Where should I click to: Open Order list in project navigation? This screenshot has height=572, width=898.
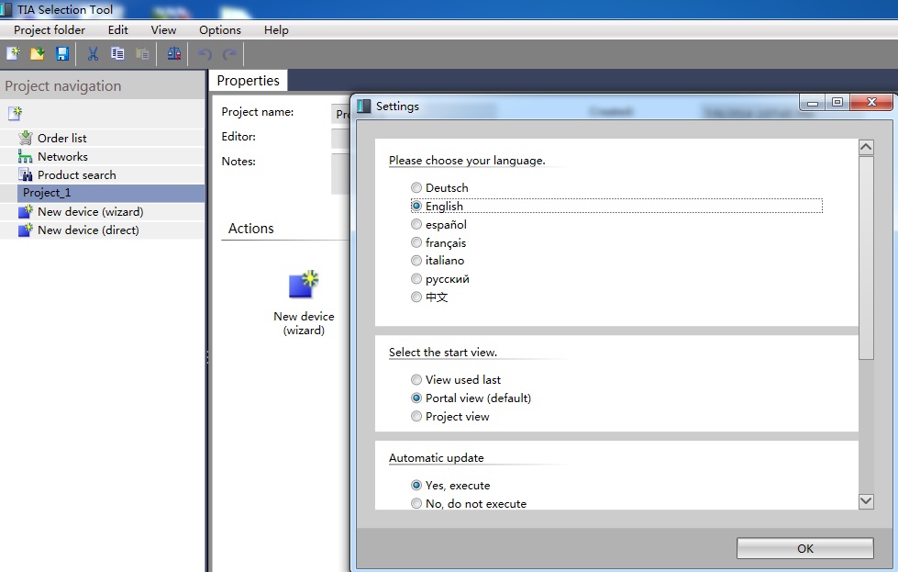coord(61,138)
